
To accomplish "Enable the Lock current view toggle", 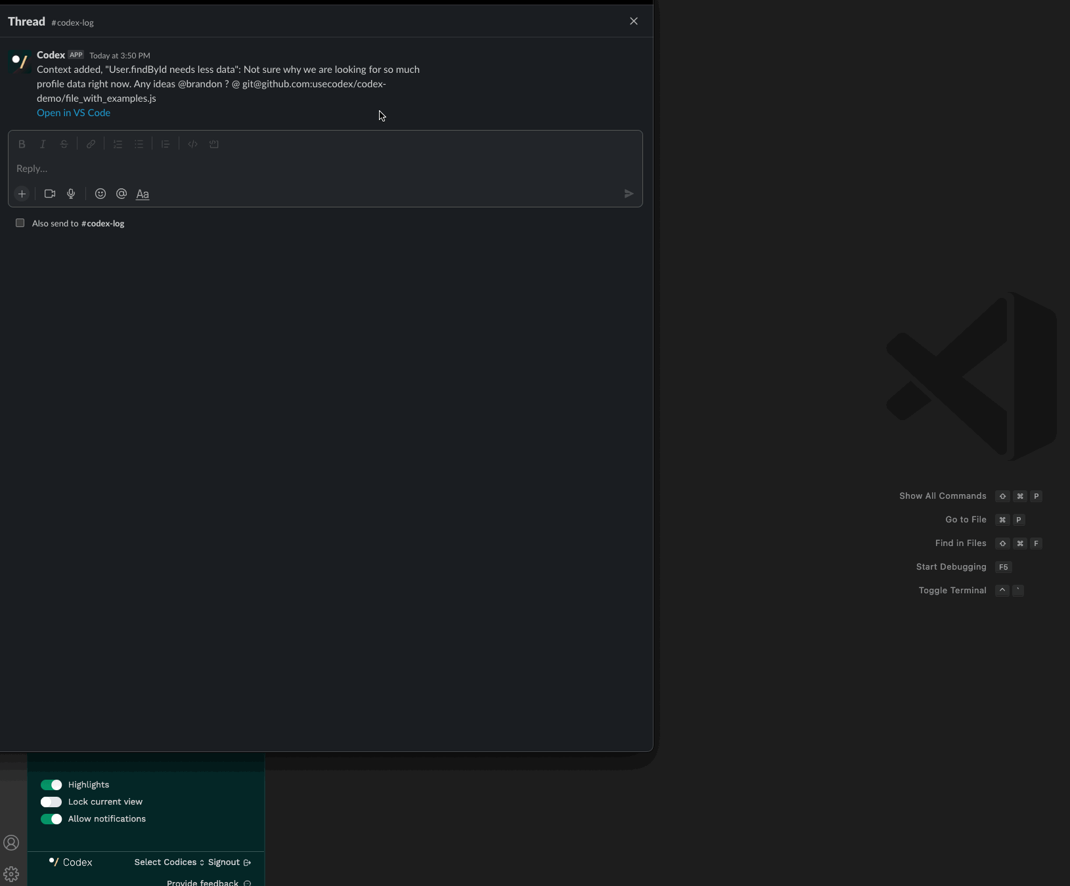I will coord(51,802).
